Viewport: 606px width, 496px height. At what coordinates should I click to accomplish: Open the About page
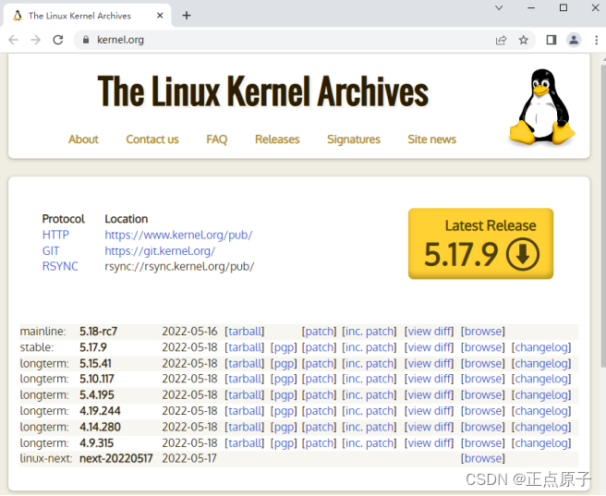tap(83, 139)
